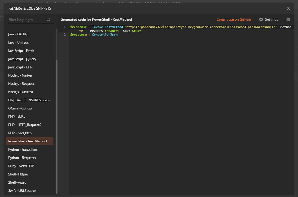Select Swift - URLSession option
This screenshot has width=298, height=197.
pyautogui.click(x=22, y=191)
